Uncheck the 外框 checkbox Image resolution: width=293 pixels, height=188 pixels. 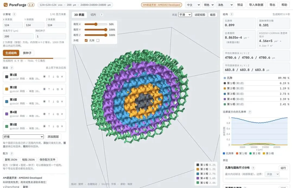[86, 40]
